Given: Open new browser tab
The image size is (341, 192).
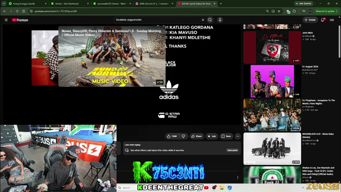Looking at the screenshot, I should (x=221, y=4).
